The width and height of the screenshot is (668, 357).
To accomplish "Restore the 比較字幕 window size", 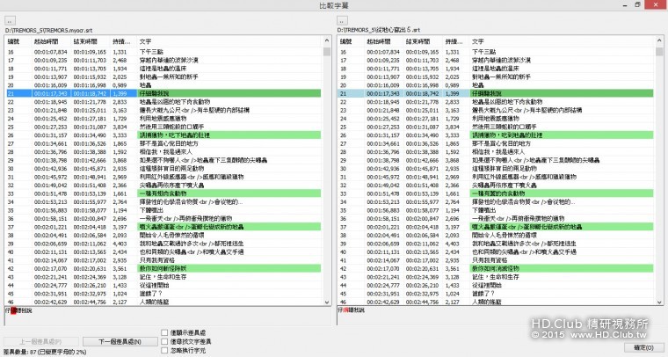I will click(638, 4).
